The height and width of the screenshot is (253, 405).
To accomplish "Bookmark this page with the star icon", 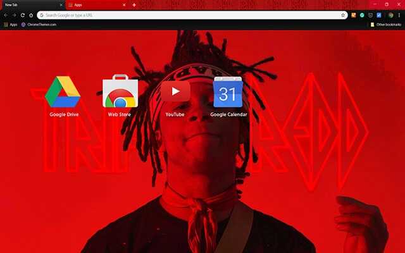I will [343, 15].
